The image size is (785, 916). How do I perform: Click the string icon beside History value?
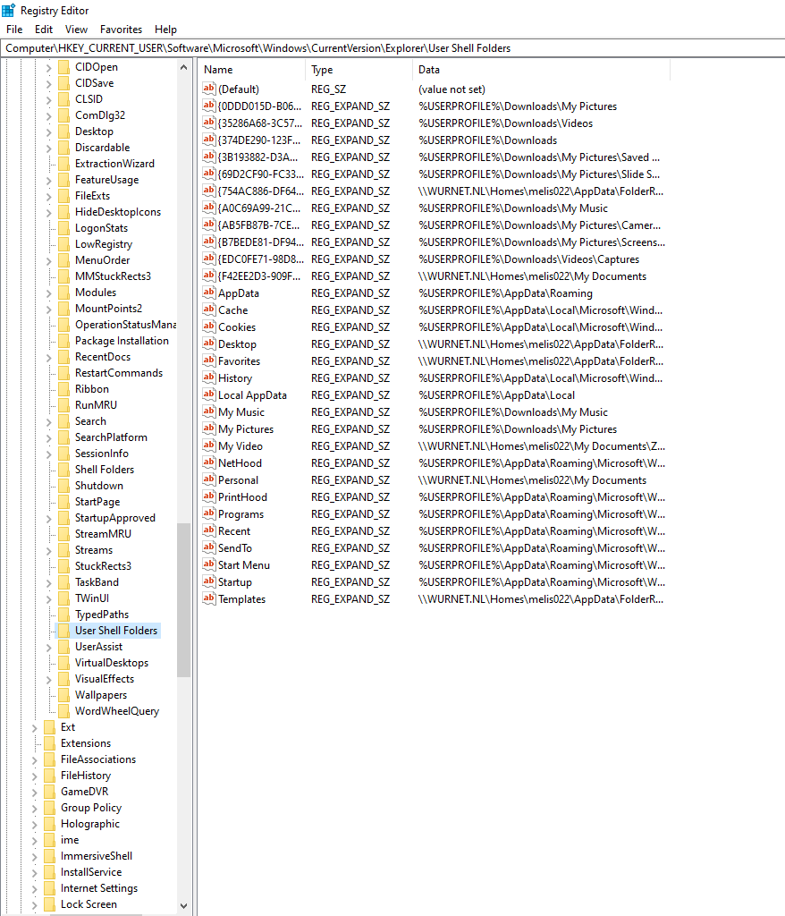pyautogui.click(x=209, y=377)
